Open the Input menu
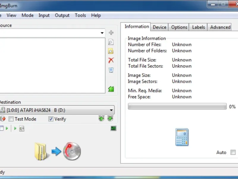The width and height of the screenshot is (238, 179). point(44,16)
